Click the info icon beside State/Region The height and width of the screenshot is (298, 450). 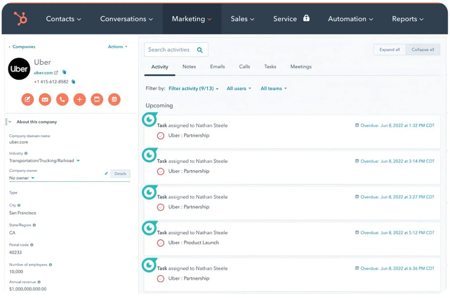[34, 225]
